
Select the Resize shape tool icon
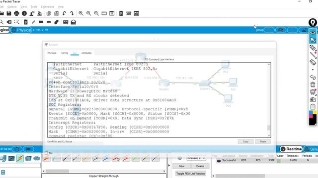pos(16,22)
